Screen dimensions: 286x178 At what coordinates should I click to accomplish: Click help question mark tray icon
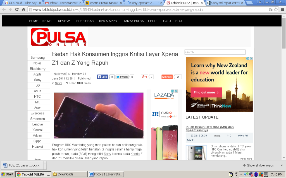[x=230, y=175]
